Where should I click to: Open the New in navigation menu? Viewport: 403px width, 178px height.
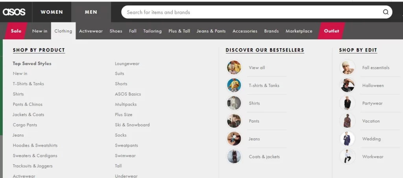pos(40,31)
